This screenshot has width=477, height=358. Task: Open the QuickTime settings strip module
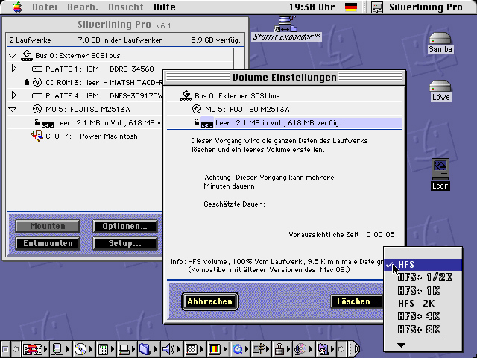coord(240,349)
